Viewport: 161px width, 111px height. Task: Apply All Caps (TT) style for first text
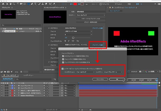73,41
